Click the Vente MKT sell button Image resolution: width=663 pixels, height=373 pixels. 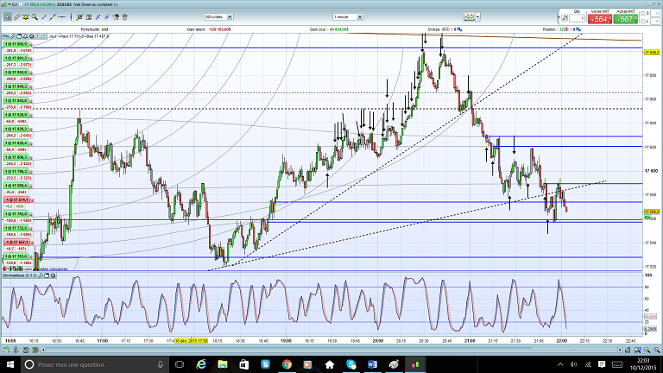[600, 19]
